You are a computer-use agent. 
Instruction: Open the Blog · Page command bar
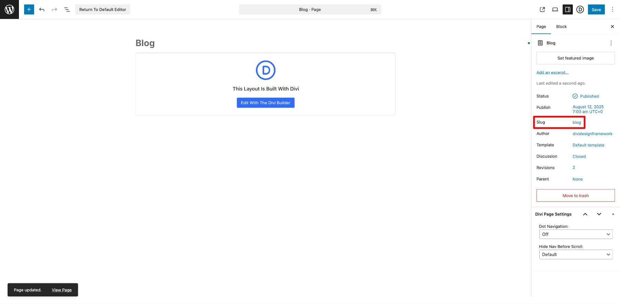310,10
